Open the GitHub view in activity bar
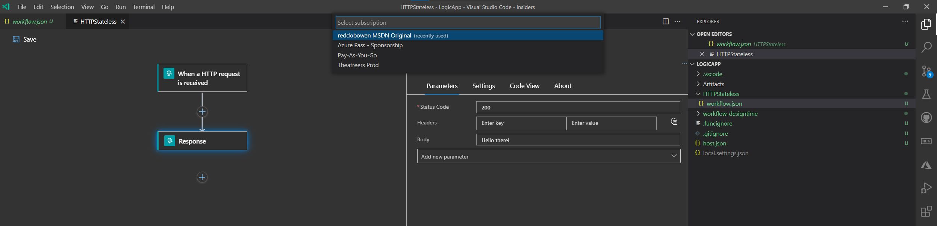This screenshot has width=937, height=226. 926,118
